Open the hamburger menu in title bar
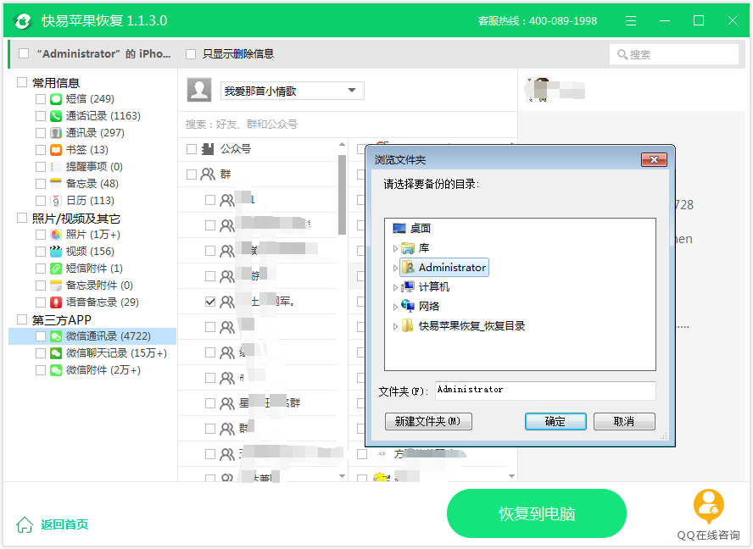 tap(631, 20)
